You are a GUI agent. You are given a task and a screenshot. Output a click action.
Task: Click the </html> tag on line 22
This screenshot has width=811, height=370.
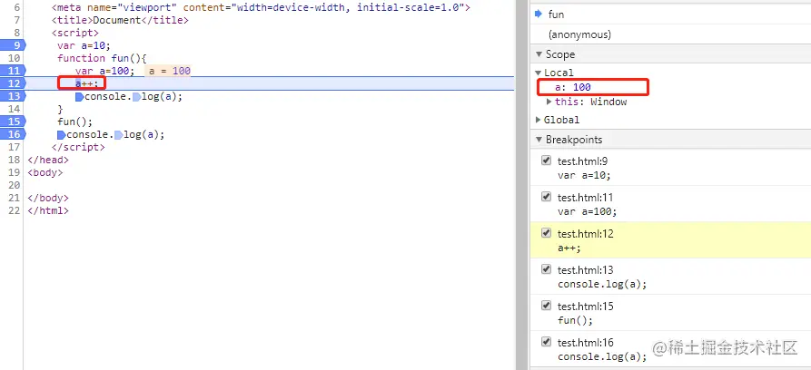tap(47, 210)
